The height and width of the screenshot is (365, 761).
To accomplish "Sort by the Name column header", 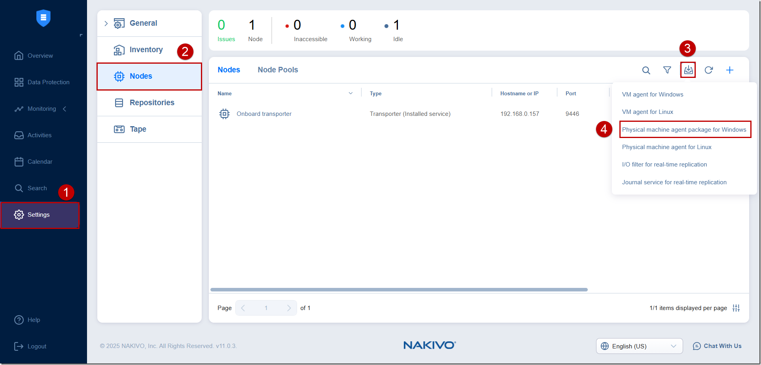I will click(225, 94).
